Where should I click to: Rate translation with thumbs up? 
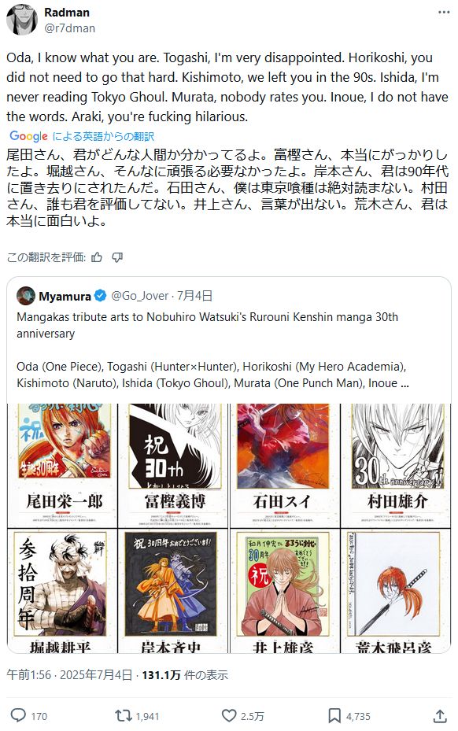tap(97, 257)
